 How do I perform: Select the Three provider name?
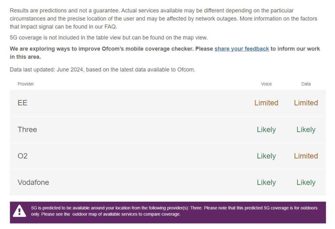[x=27, y=129]
